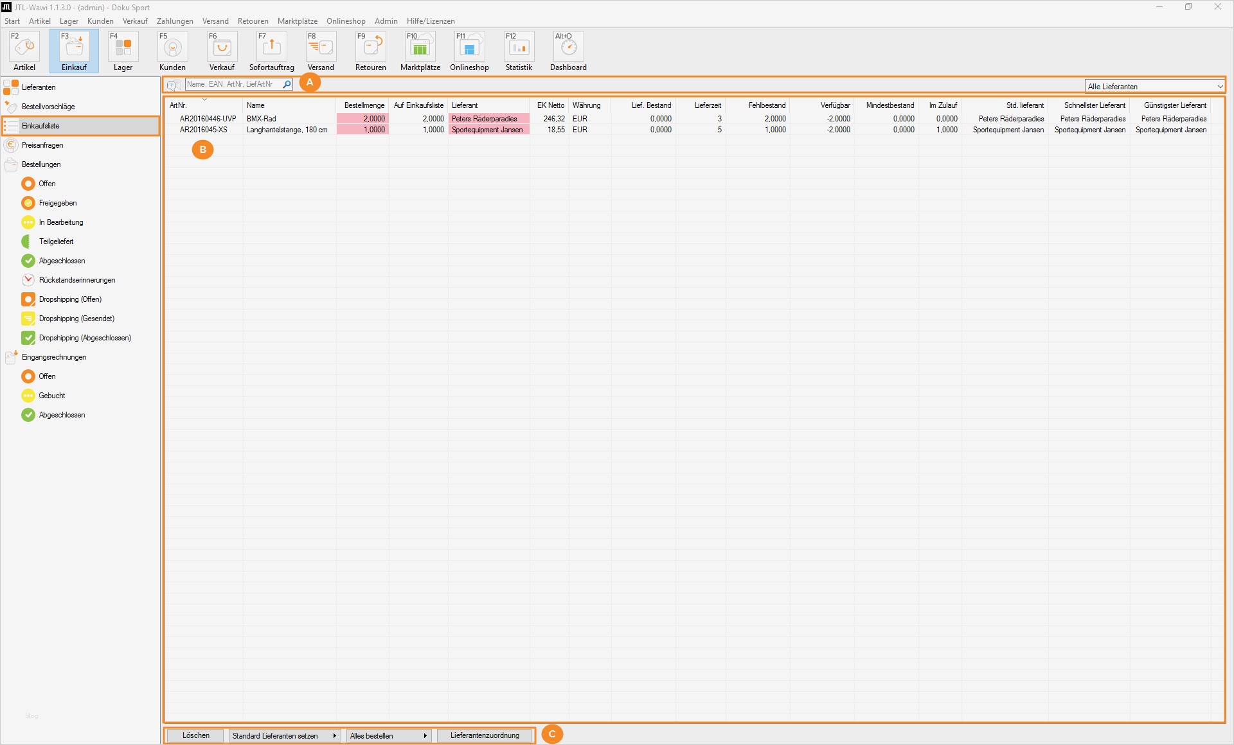The height and width of the screenshot is (745, 1234).
Task: Expand the Alles bestellen arrow
Action: click(x=425, y=736)
